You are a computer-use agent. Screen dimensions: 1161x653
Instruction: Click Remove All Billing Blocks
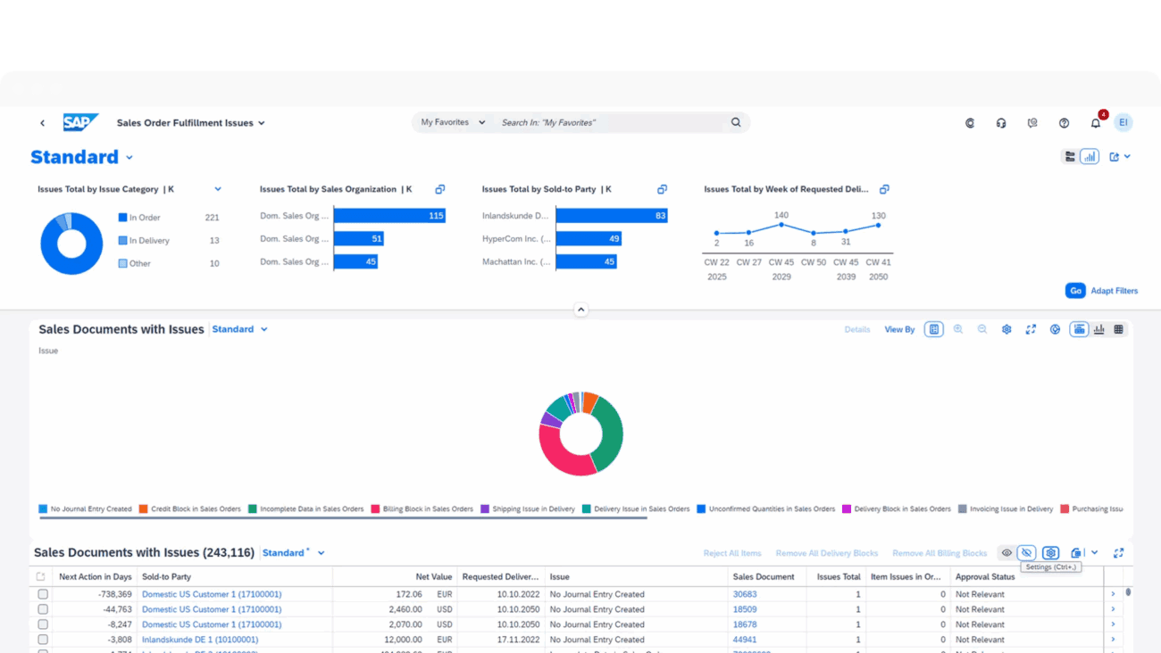[x=940, y=553]
